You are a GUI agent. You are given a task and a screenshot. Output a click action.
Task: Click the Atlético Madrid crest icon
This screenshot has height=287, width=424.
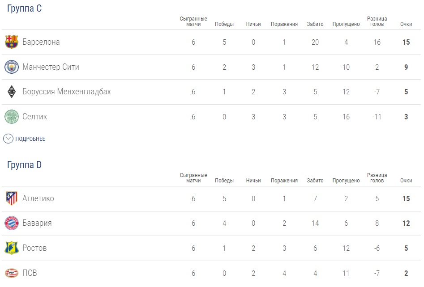(12, 198)
